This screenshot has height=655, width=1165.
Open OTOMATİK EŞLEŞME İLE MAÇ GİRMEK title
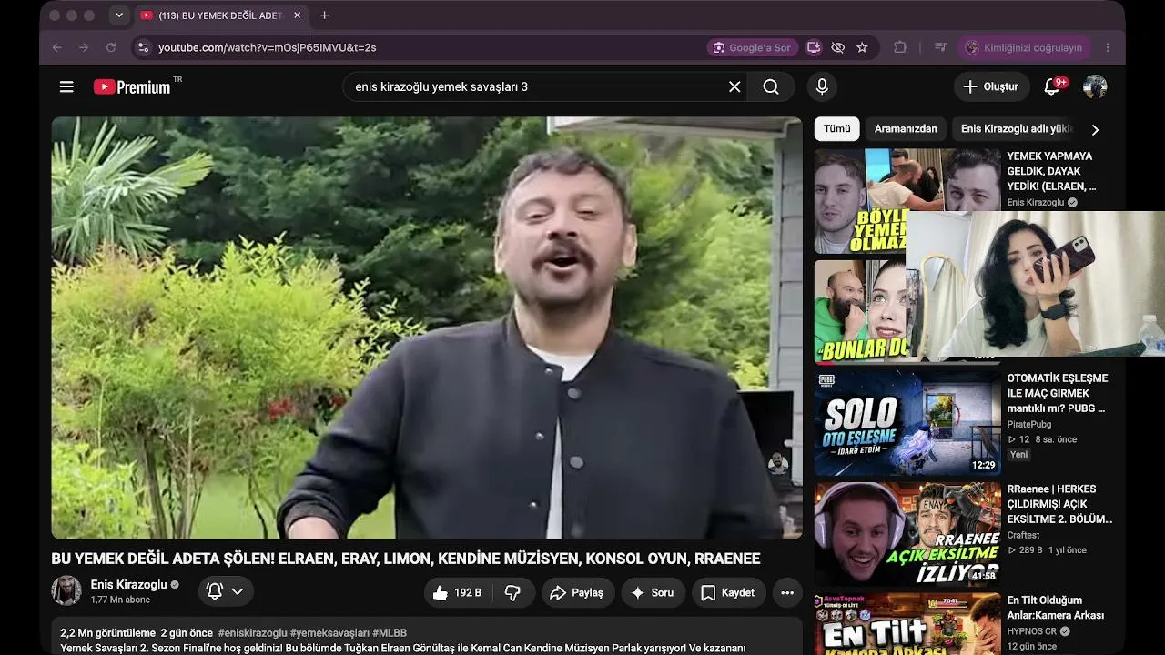tap(1057, 393)
